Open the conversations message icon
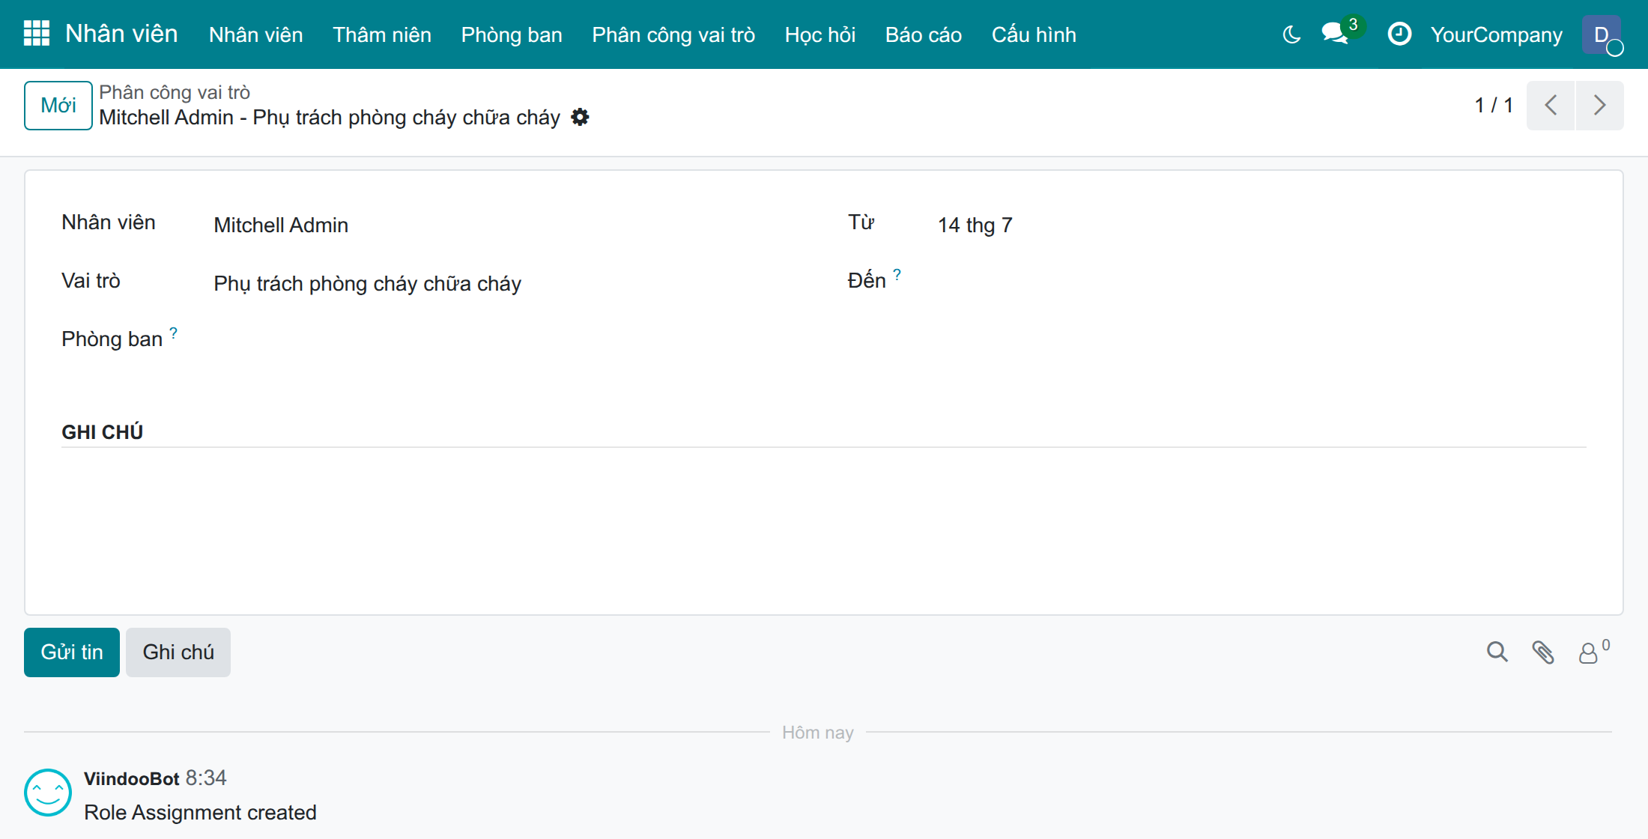The width and height of the screenshot is (1648, 839). (x=1336, y=34)
